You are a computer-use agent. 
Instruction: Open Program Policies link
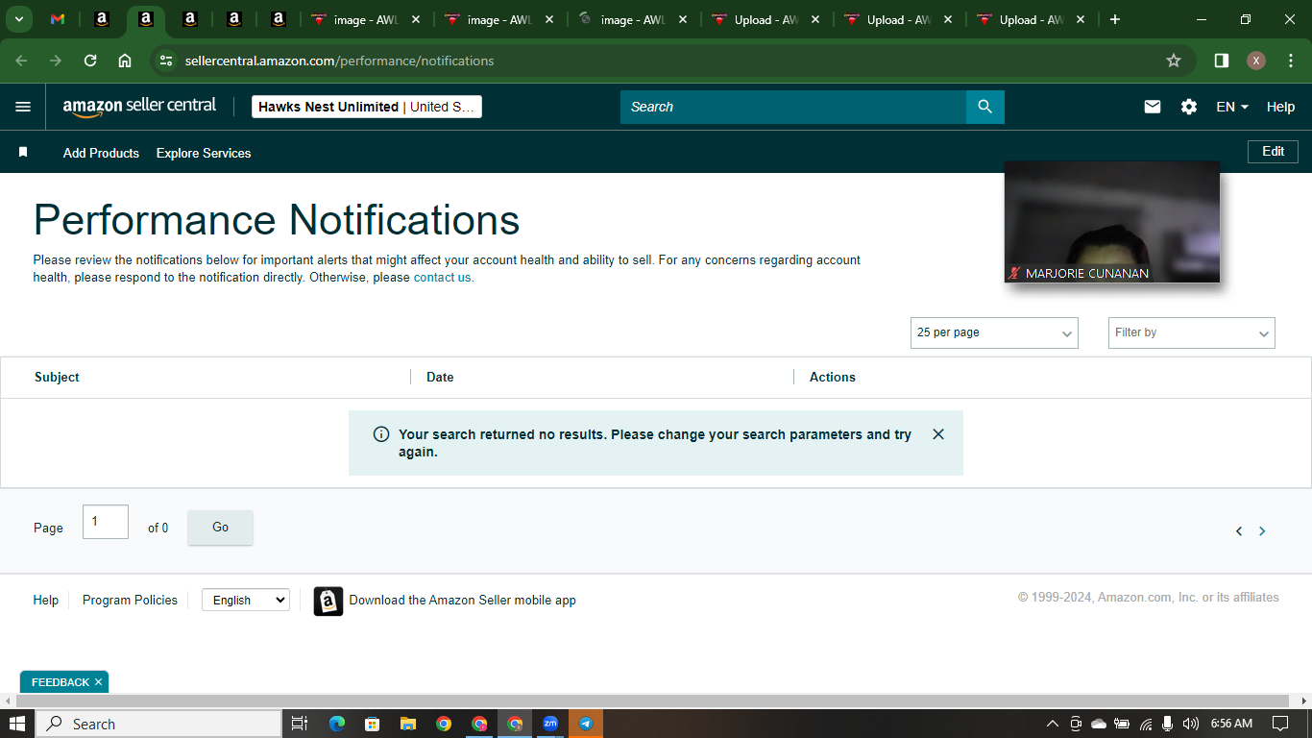[130, 600]
